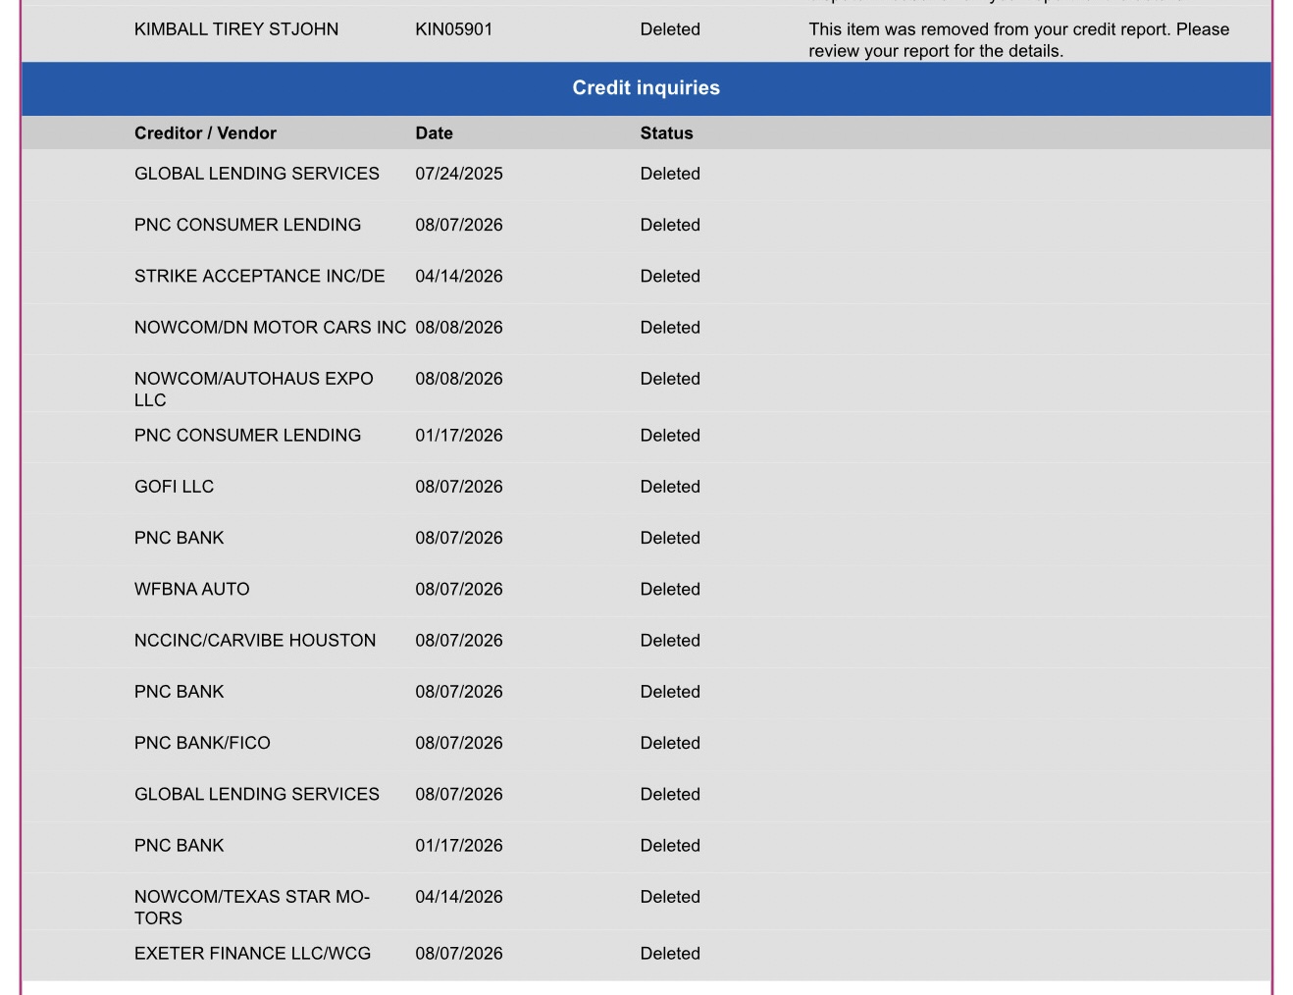Image resolution: width=1293 pixels, height=995 pixels.
Task: Select the "Creditor / Vendor" column header
Action: tap(205, 133)
